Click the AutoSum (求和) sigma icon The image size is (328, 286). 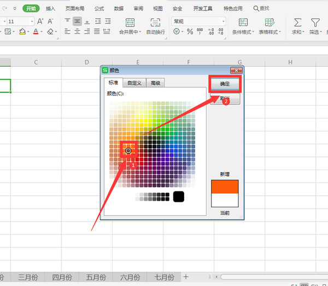point(297,22)
